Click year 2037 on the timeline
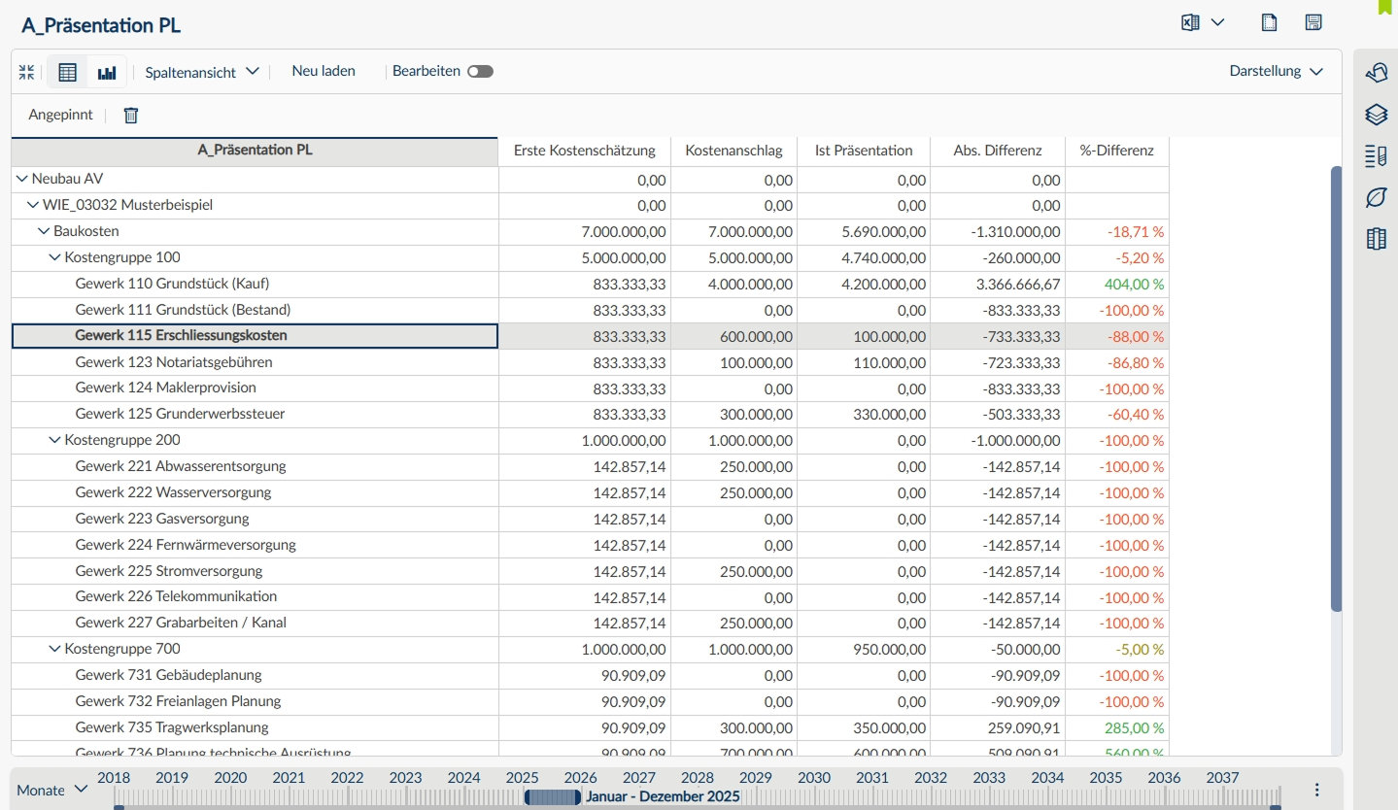This screenshot has width=1398, height=810. point(1222,778)
